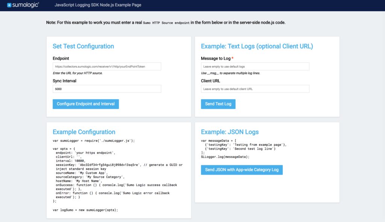Click the Example: Text Logs heading
The image size is (385, 222).
[257, 46]
